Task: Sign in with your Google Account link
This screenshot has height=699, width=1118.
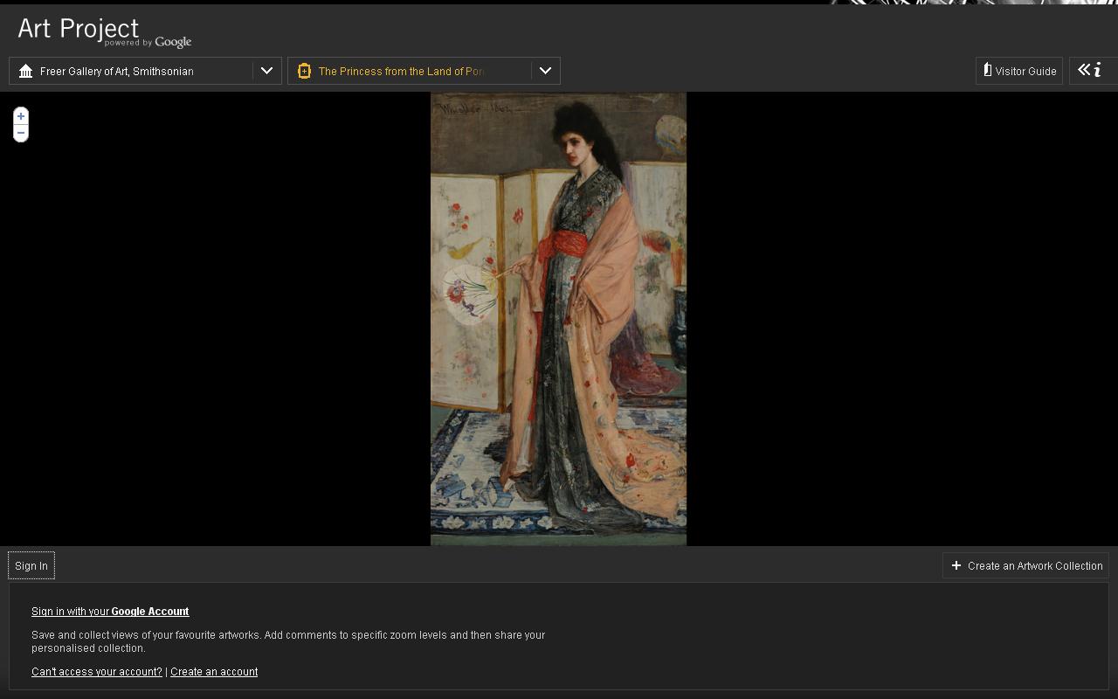Action: pyautogui.click(x=110, y=612)
